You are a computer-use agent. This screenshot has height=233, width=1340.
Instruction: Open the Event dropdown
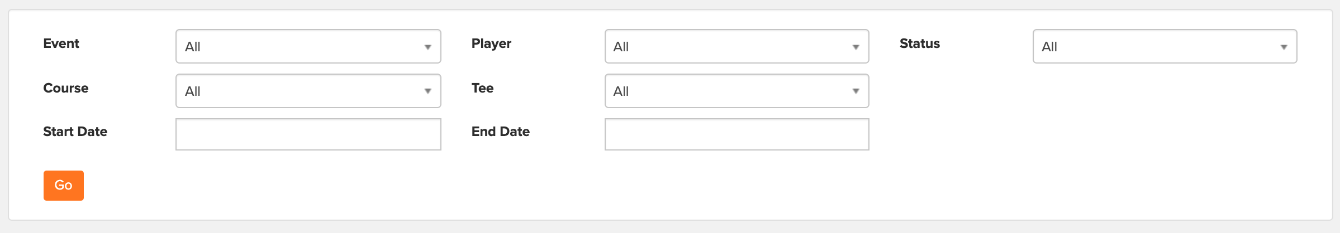pos(308,46)
